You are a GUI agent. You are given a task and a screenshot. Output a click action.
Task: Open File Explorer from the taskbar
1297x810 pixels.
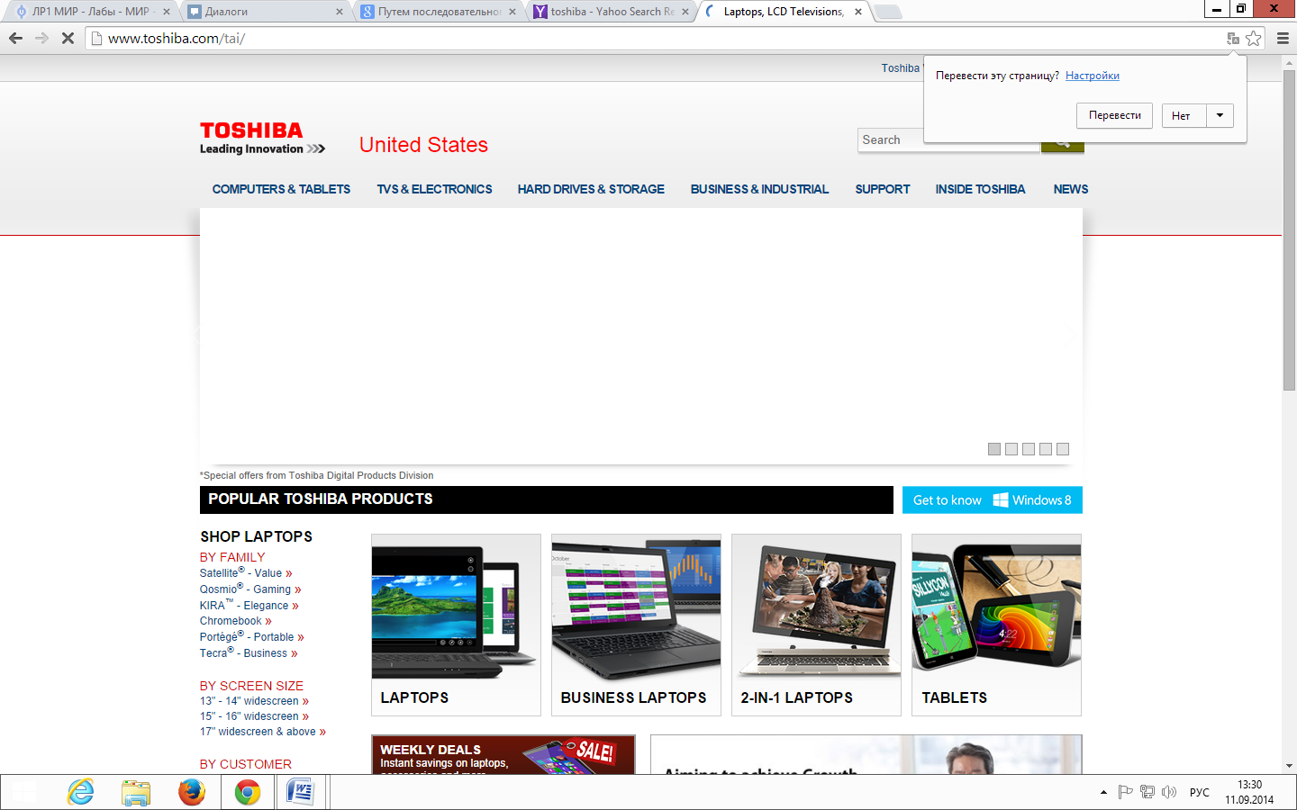tap(136, 792)
